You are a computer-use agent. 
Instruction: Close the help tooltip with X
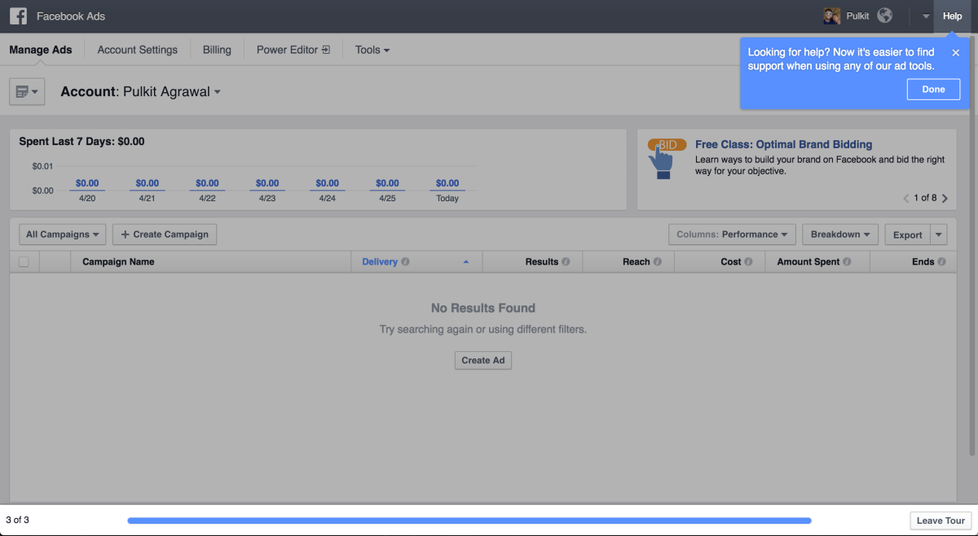(x=956, y=52)
